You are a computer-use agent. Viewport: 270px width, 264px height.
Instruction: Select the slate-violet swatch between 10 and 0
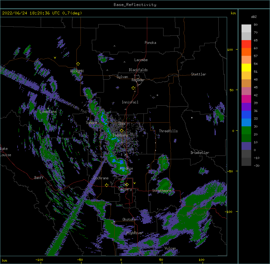point(246,146)
